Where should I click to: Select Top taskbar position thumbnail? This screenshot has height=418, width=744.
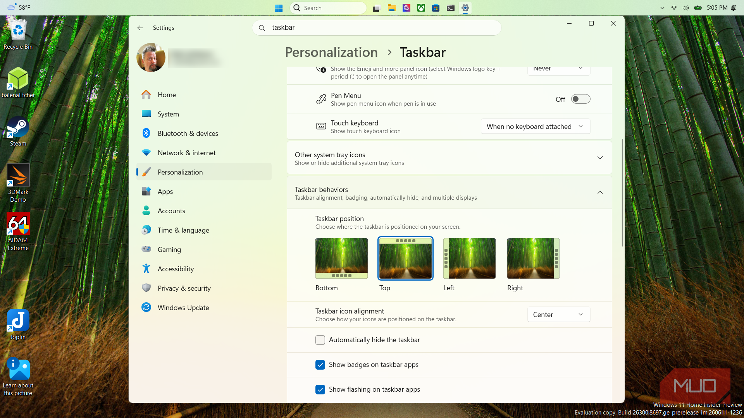coord(405,258)
